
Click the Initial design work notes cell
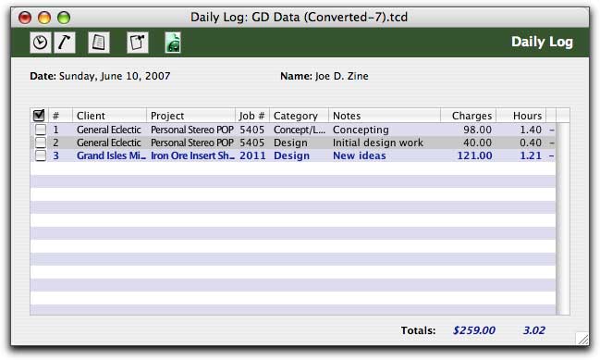click(x=378, y=143)
